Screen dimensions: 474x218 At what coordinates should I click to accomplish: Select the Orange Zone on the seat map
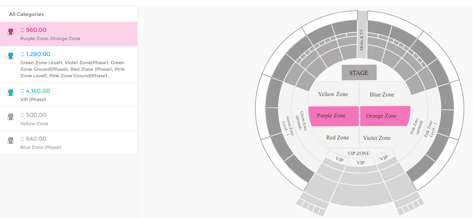pyautogui.click(x=385, y=116)
